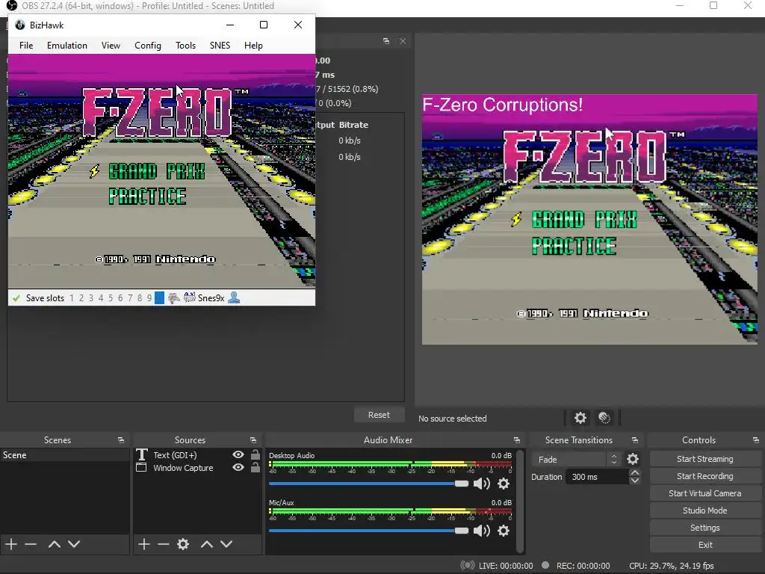Click the Snes9x core icon in BizHawk status bar
The height and width of the screenshot is (574, 765).
click(x=189, y=297)
